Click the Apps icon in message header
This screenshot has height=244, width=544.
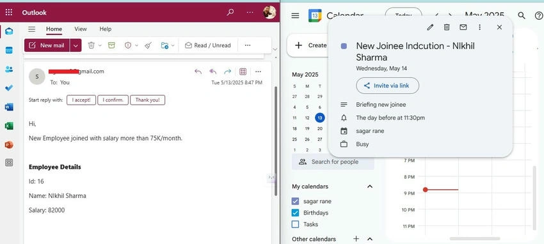(243, 72)
